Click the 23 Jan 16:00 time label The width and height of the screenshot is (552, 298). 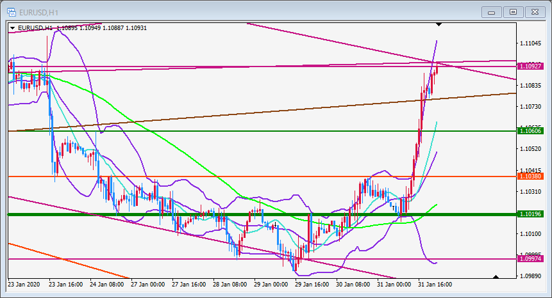click(x=66, y=285)
